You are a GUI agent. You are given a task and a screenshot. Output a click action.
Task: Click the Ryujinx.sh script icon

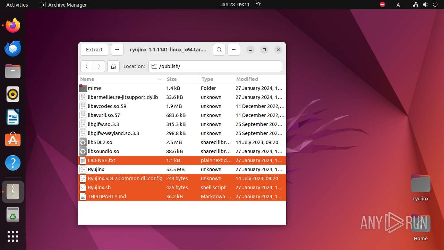(83, 187)
